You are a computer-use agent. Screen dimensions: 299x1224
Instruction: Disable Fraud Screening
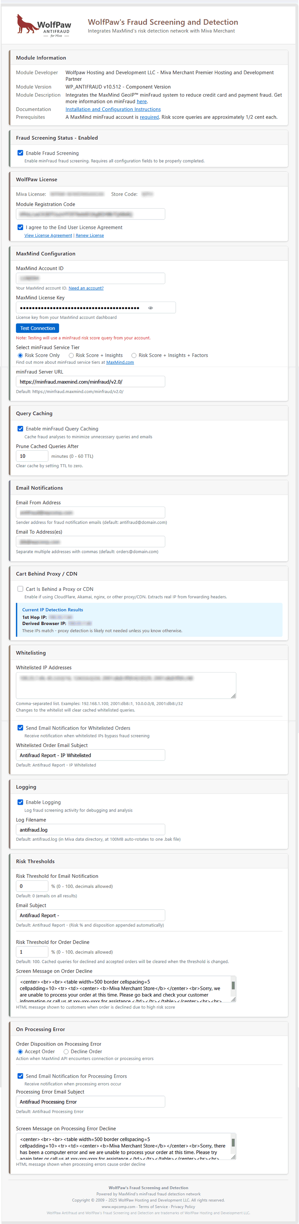click(21, 153)
